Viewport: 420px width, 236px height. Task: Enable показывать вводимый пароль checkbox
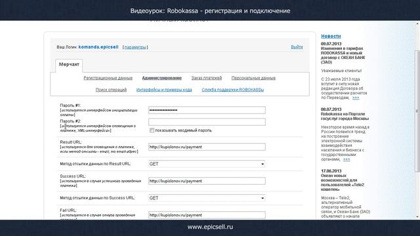click(x=152, y=130)
